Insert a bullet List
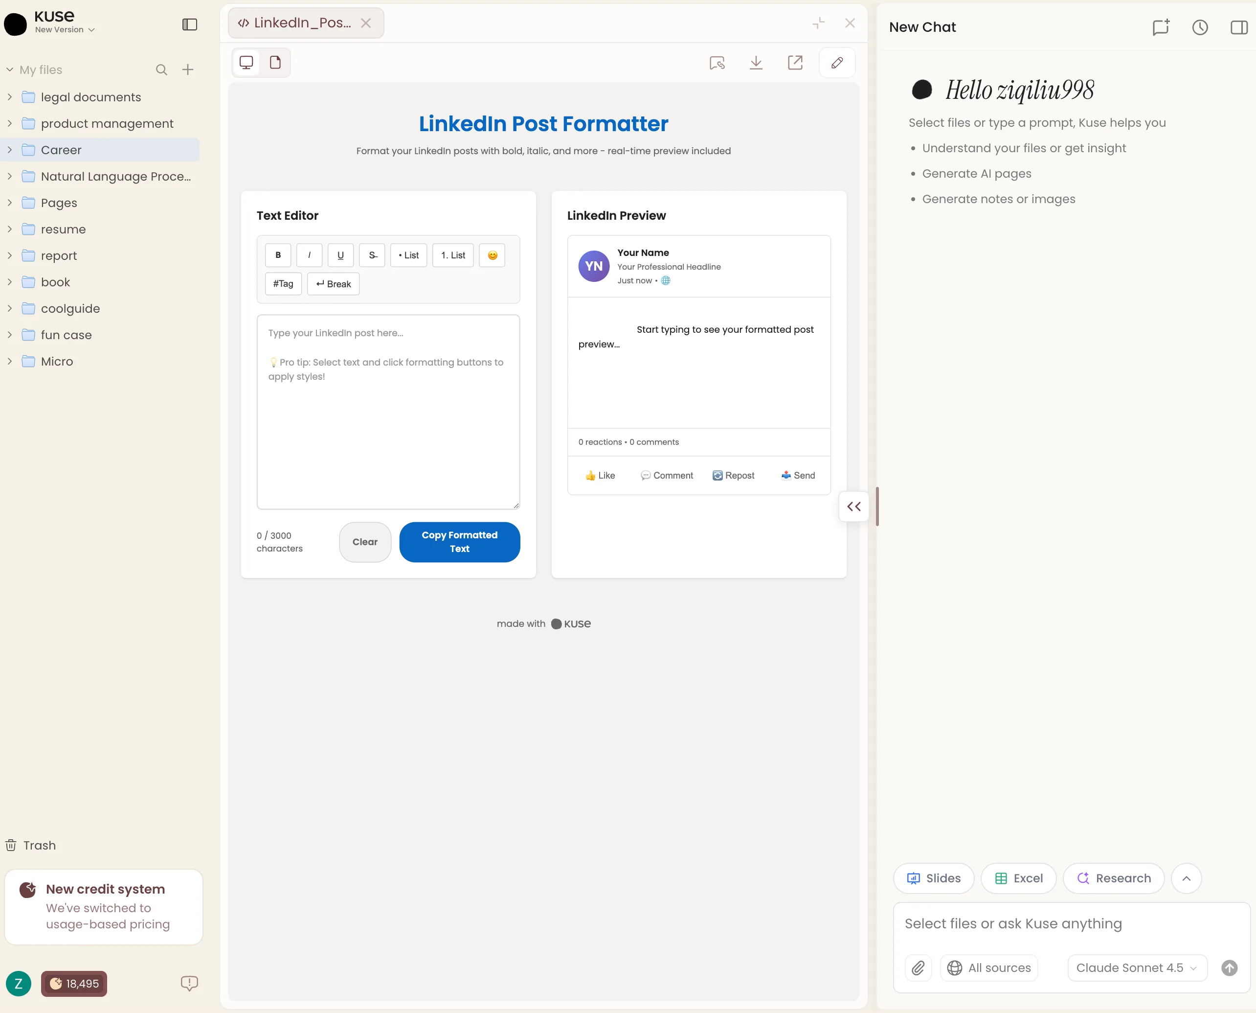 (409, 255)
